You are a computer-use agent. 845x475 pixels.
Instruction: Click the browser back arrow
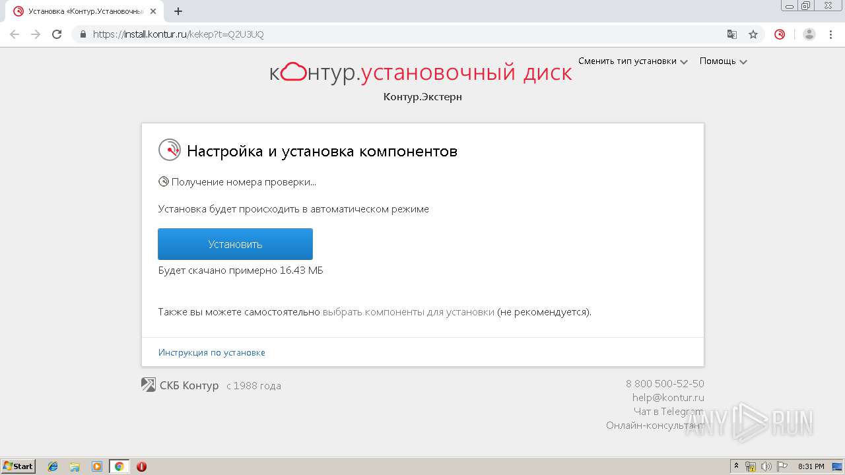(15, 34)
